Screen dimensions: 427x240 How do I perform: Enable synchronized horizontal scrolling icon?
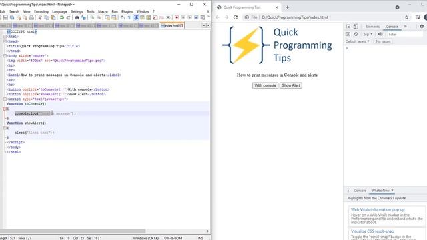[x=114, y=17]
